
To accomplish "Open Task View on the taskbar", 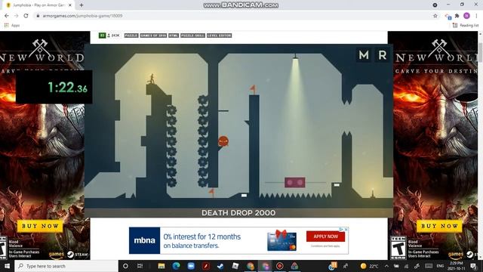I will [x=140, y=266].
